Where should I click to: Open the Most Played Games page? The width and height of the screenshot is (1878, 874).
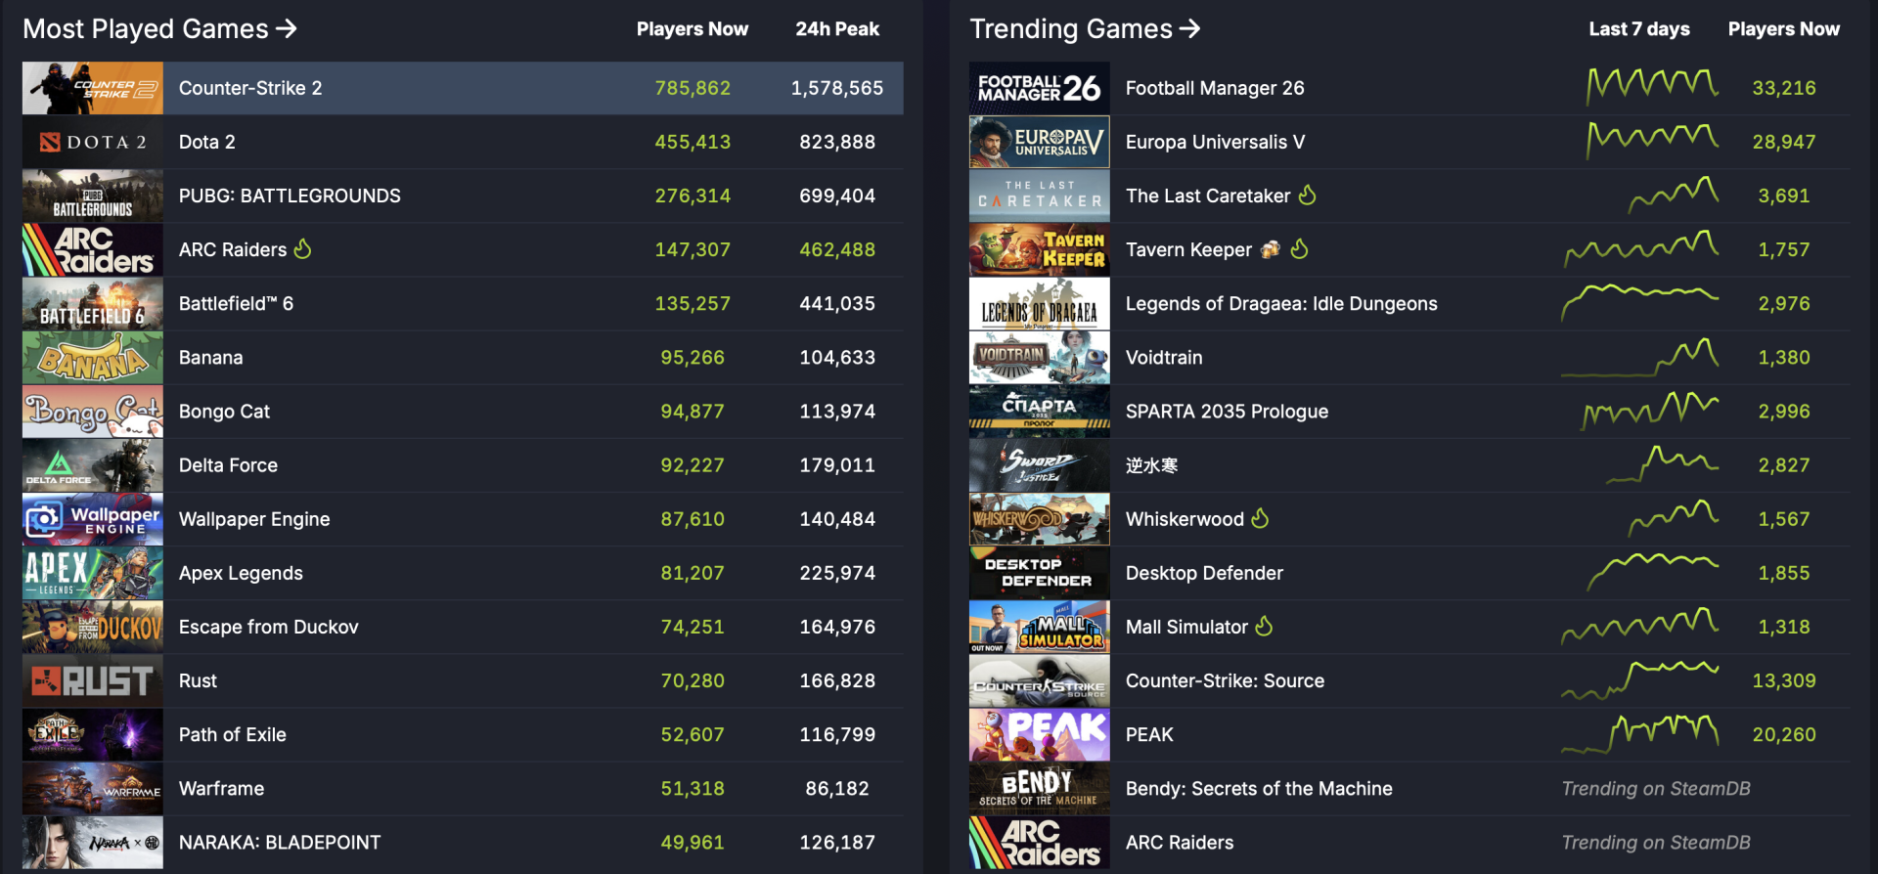(x=159, y=29)
